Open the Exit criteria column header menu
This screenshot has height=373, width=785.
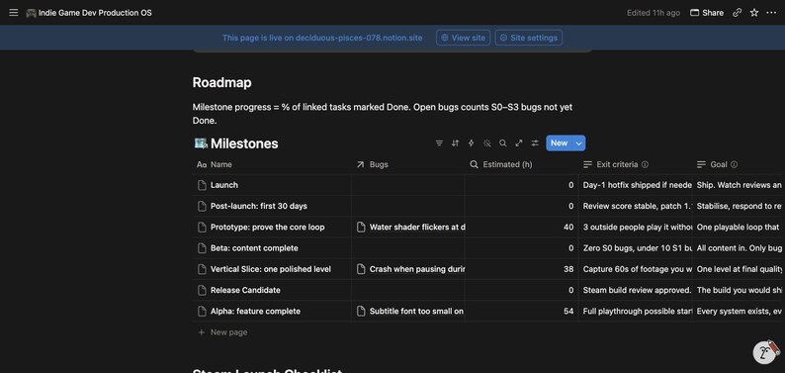[x=635, y=164]
